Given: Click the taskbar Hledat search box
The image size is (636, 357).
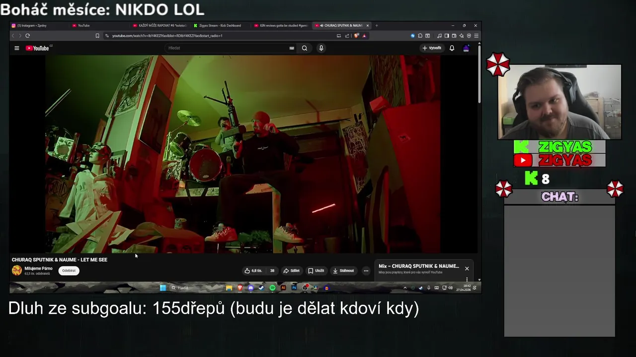Looking at the screenshot, I should [x=195, y=288].
